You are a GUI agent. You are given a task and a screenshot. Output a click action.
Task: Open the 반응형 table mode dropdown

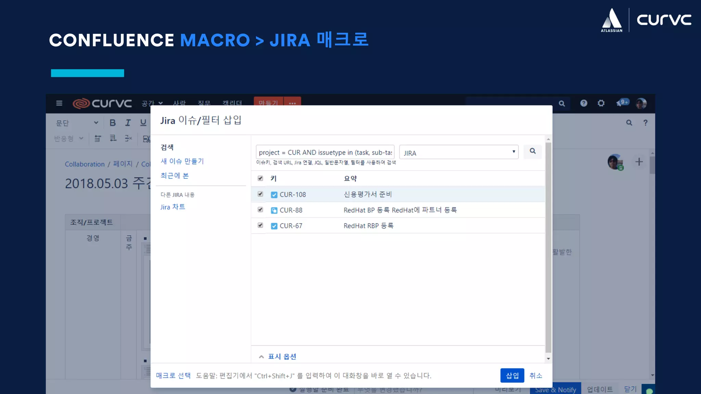point(68,139)
